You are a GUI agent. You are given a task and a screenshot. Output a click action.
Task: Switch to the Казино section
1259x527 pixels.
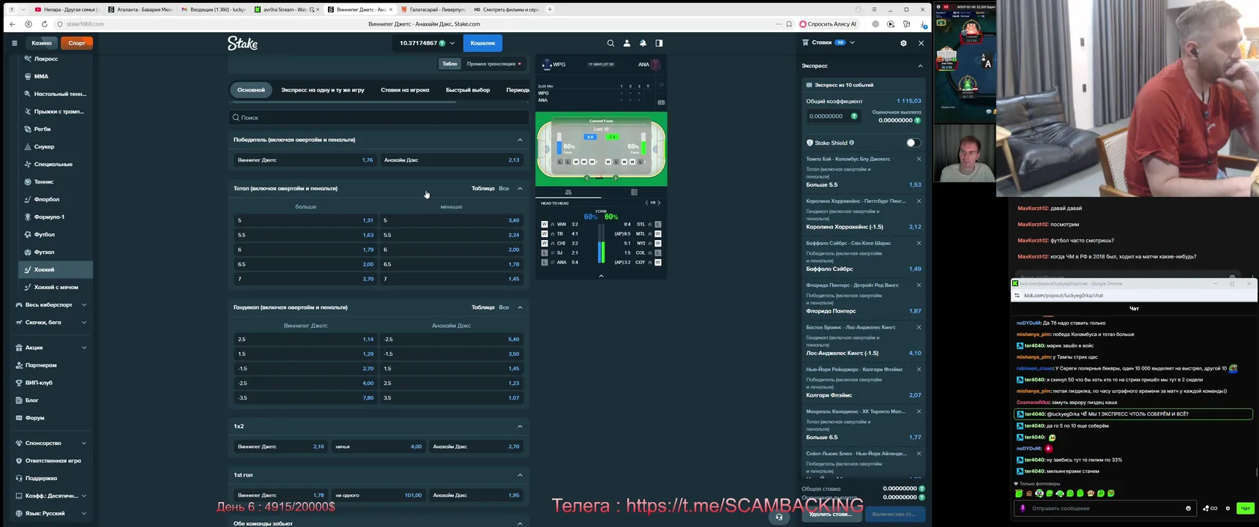point(42,43)
